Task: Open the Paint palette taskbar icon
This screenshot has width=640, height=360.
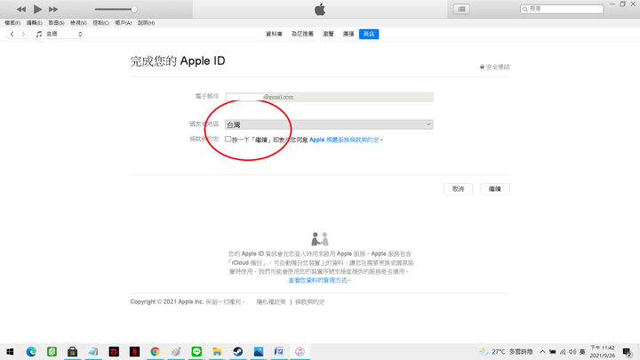Action: coord(176,351)
